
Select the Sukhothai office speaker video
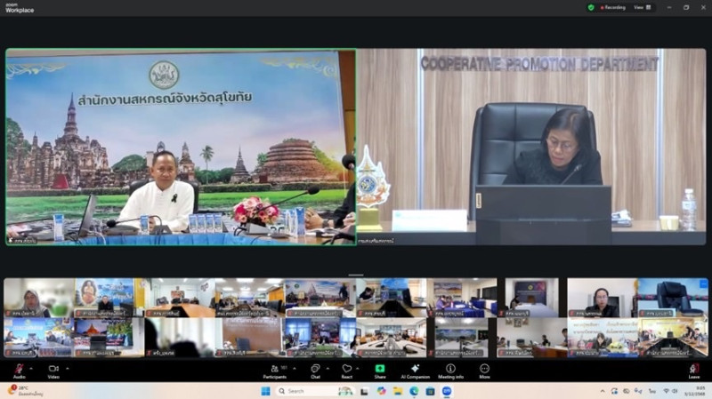[181, 147]
